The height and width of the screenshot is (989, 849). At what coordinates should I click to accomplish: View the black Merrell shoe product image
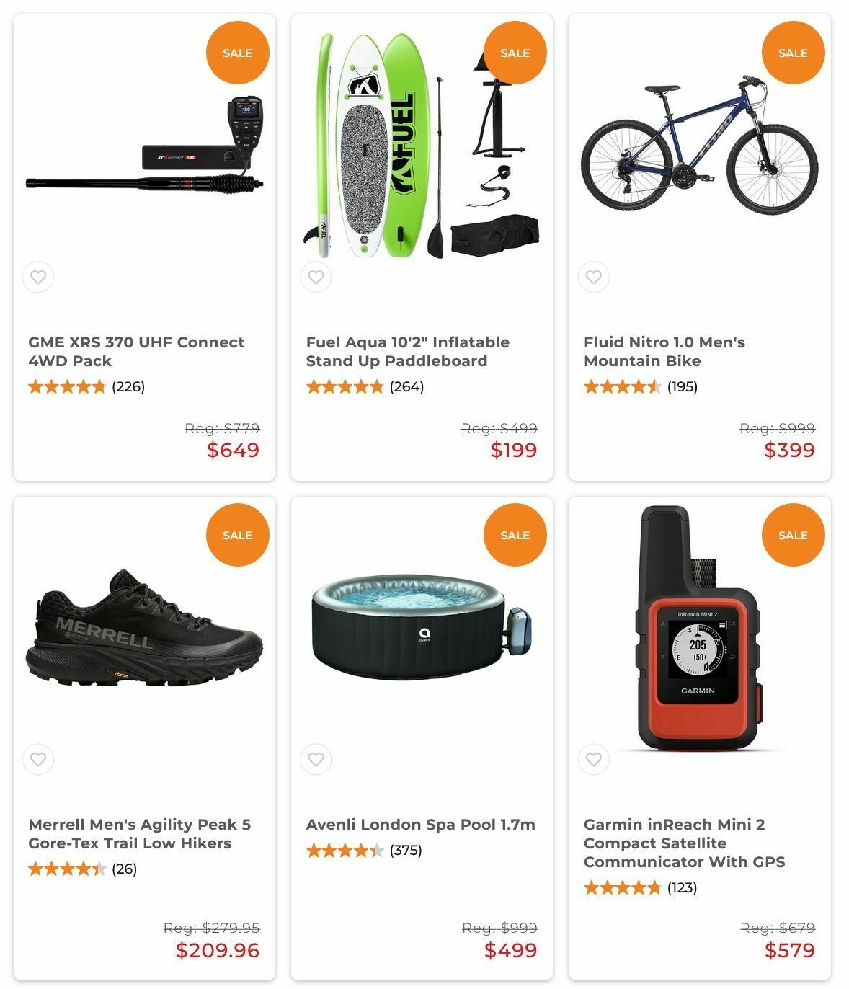(144, 629)
